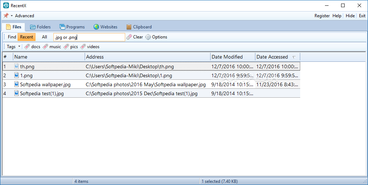The height and width of the screenshot is (185, 368).
Task: Click the Exit button
Action: [362, 16]
